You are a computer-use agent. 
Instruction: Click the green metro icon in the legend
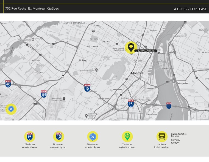127,136
